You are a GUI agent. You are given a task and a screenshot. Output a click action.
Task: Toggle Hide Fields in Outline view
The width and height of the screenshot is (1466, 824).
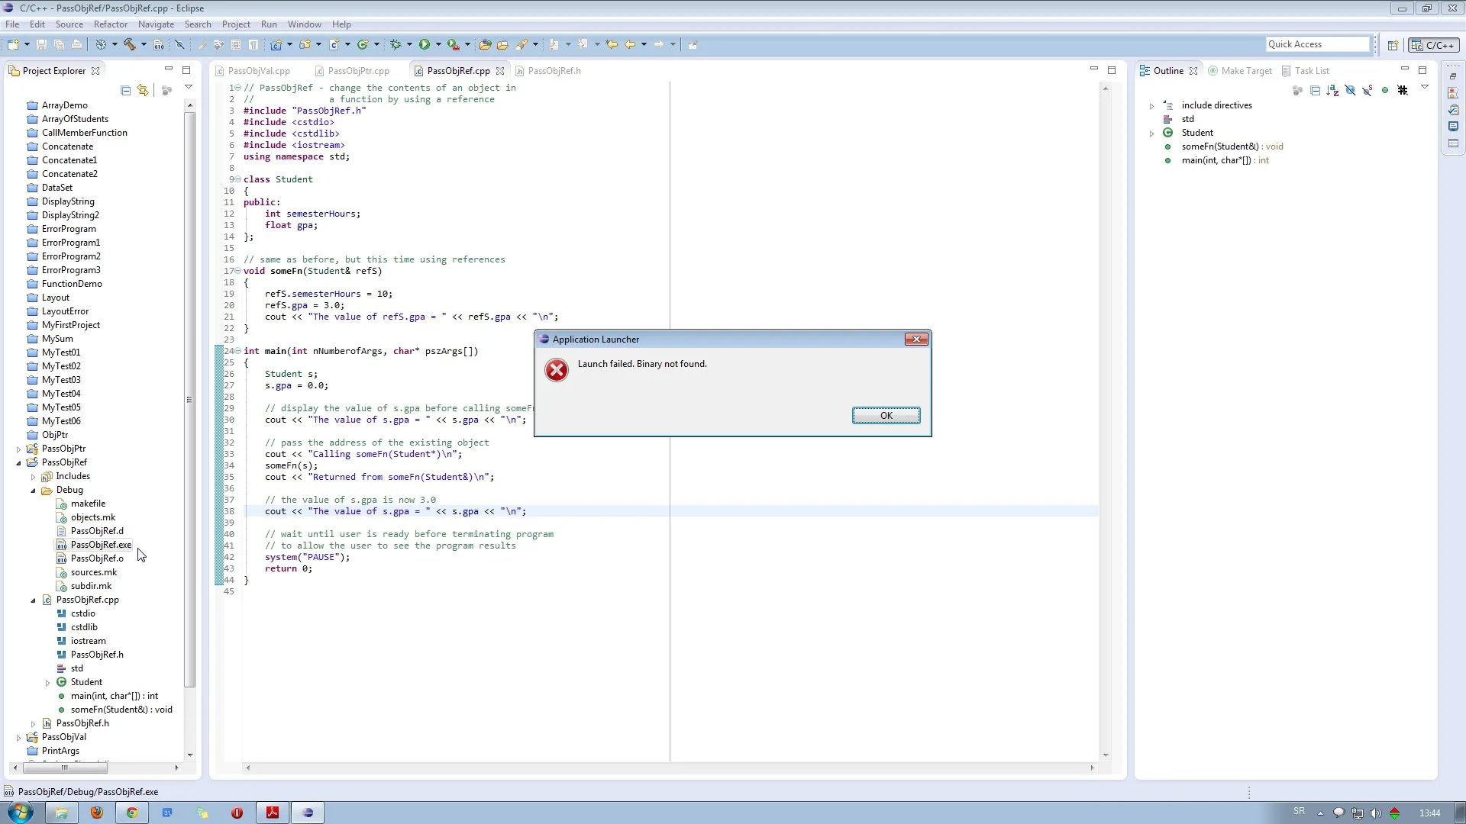1350,90
